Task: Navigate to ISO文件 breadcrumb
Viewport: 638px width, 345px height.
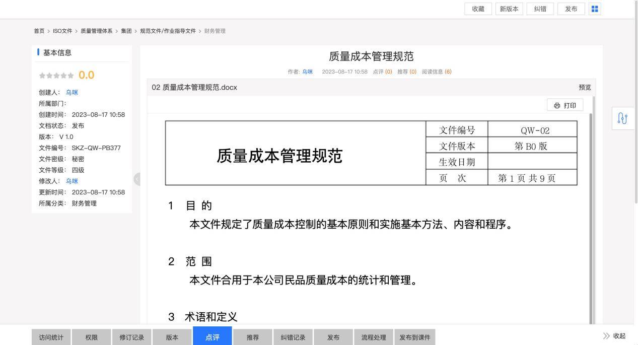Action: pos(62,31)
